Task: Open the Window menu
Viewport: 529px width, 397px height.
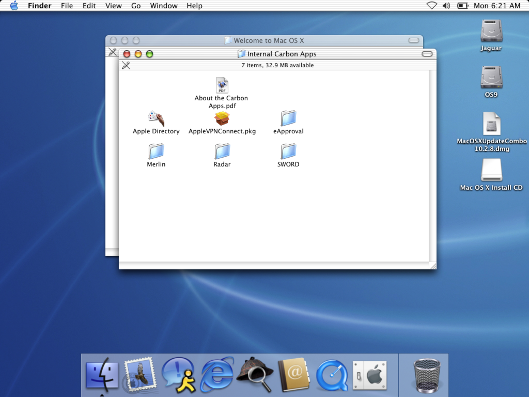Action: [x=164, y=6]
